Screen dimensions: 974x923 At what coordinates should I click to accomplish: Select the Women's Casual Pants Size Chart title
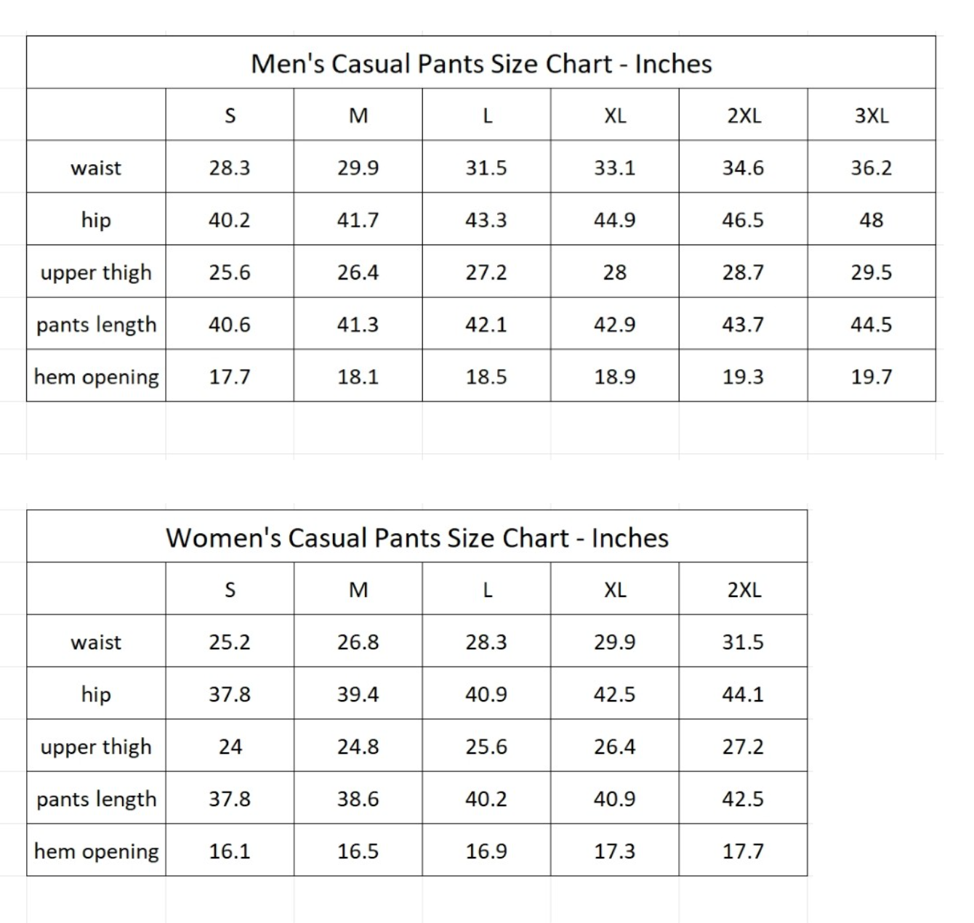pos(417,538)
